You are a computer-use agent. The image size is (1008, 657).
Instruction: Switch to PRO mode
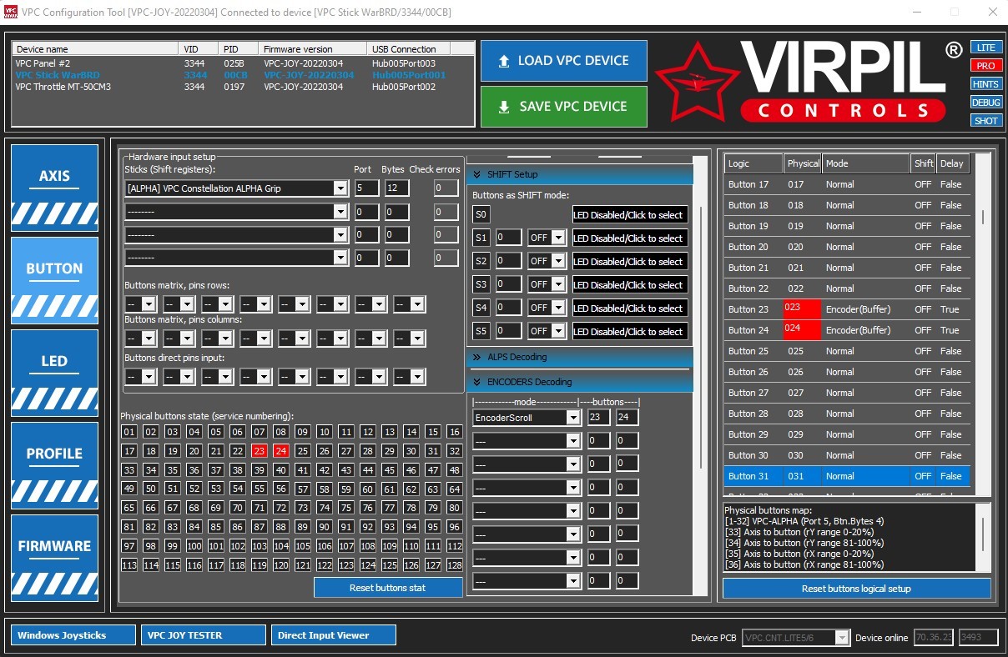point(986,66)
